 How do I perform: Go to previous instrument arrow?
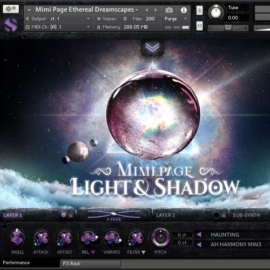pos(147,10)
